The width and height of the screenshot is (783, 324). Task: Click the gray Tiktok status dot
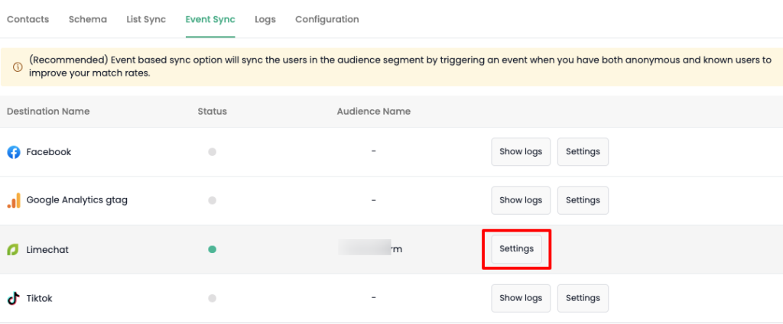click(213, 298)
